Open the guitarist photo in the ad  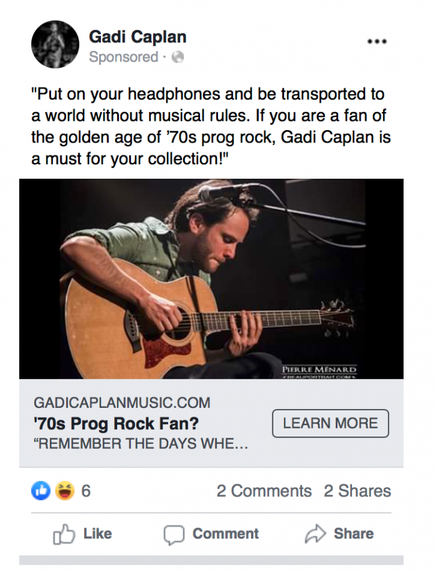coord(211,279)
